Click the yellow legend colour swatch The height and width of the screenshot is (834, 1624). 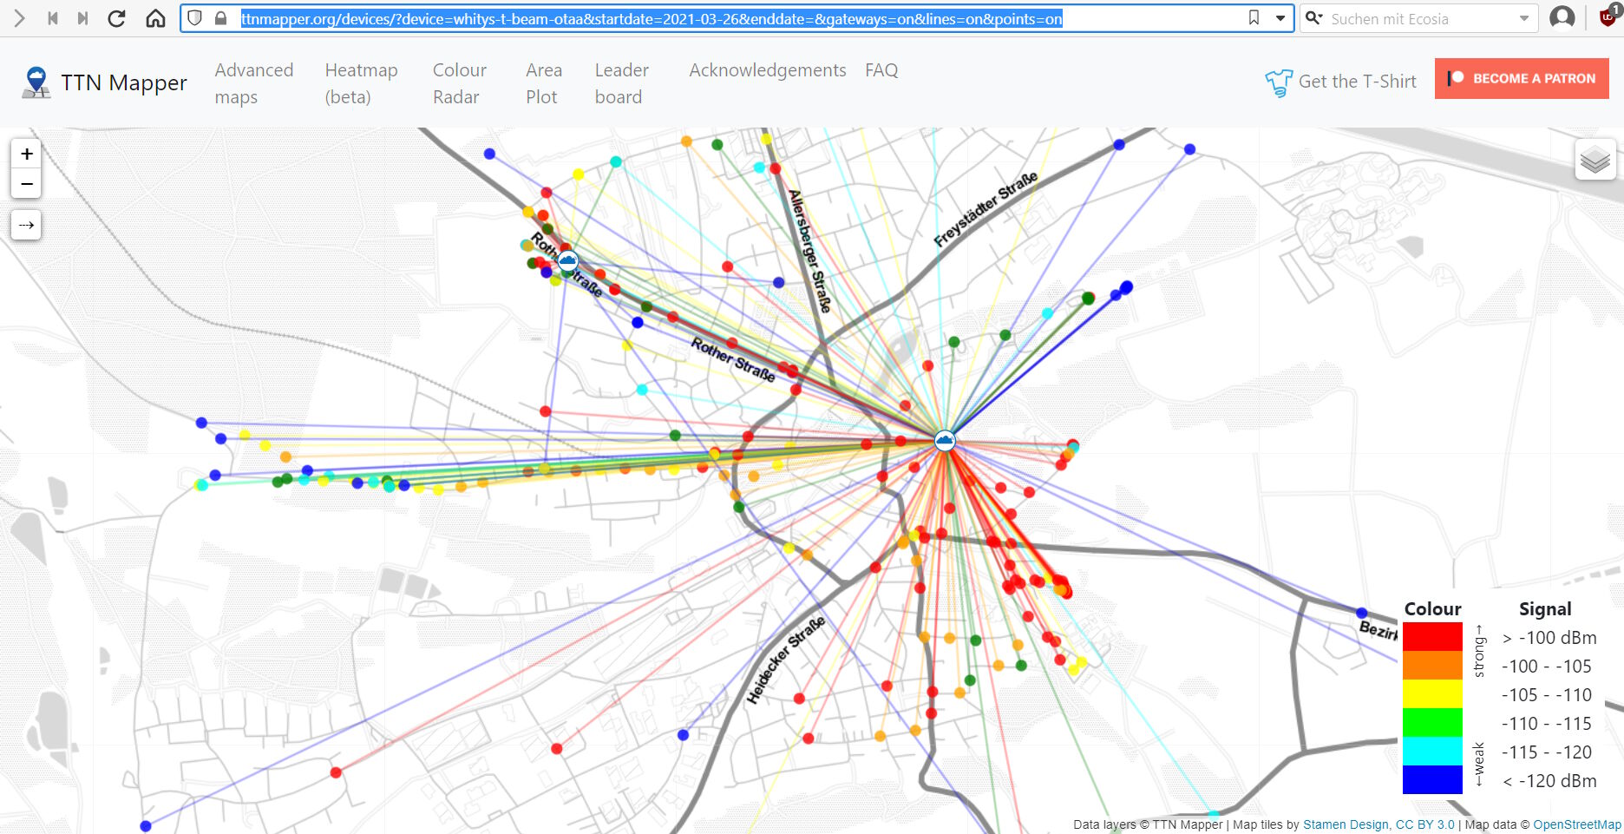tap(1432, 694)
